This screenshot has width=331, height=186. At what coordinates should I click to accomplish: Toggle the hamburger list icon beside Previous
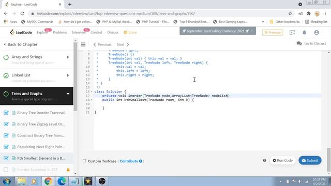pos(83,44)
